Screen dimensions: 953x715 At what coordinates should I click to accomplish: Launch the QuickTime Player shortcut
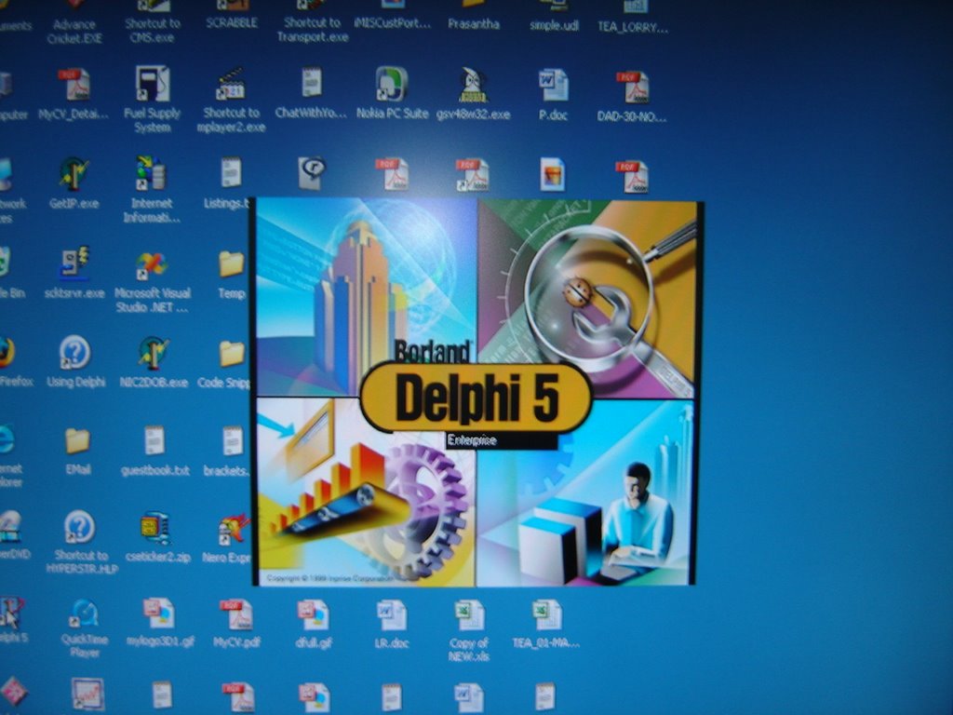point(84,614)
